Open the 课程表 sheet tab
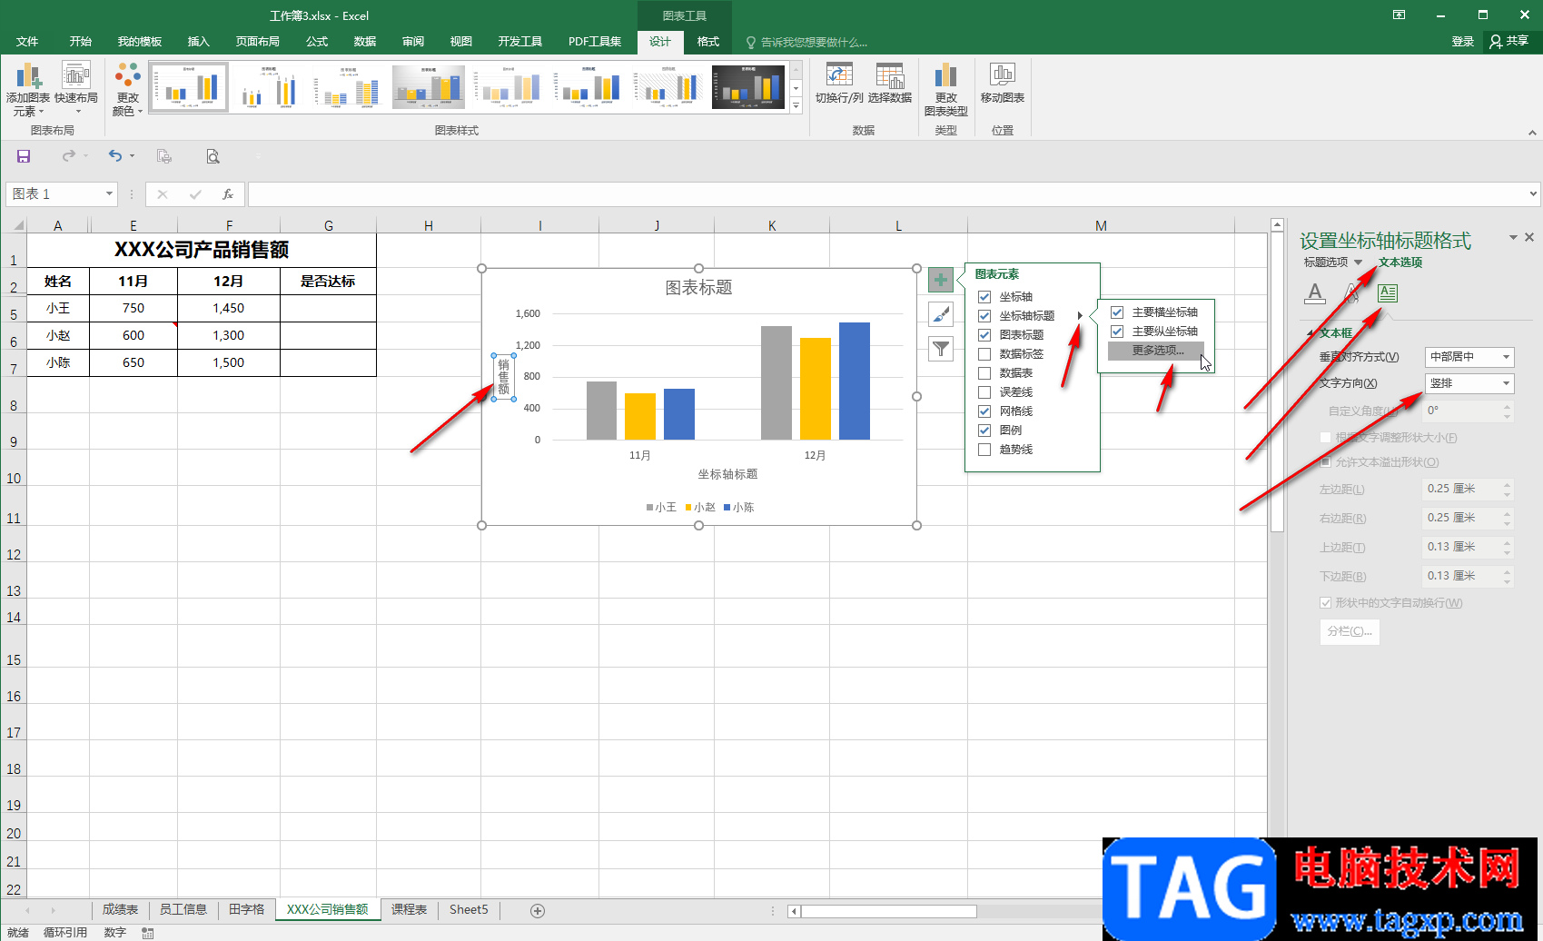The width and height of the screenshot is (1543, 941). pos(409,909)
